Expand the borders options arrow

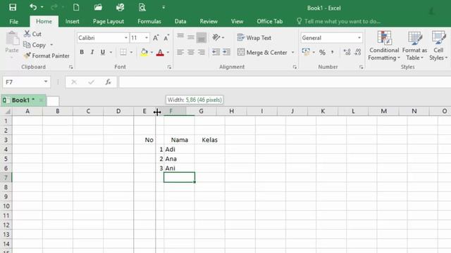coord(131,52)
